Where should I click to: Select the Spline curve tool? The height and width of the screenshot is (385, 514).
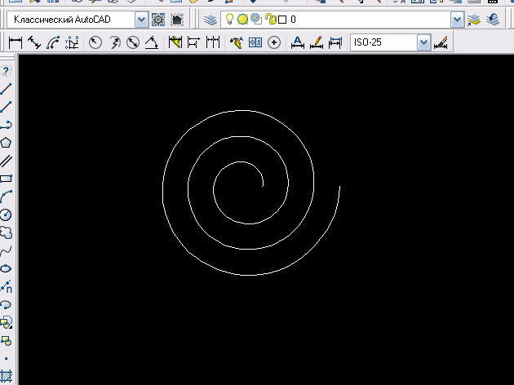[x=6, y=250]
